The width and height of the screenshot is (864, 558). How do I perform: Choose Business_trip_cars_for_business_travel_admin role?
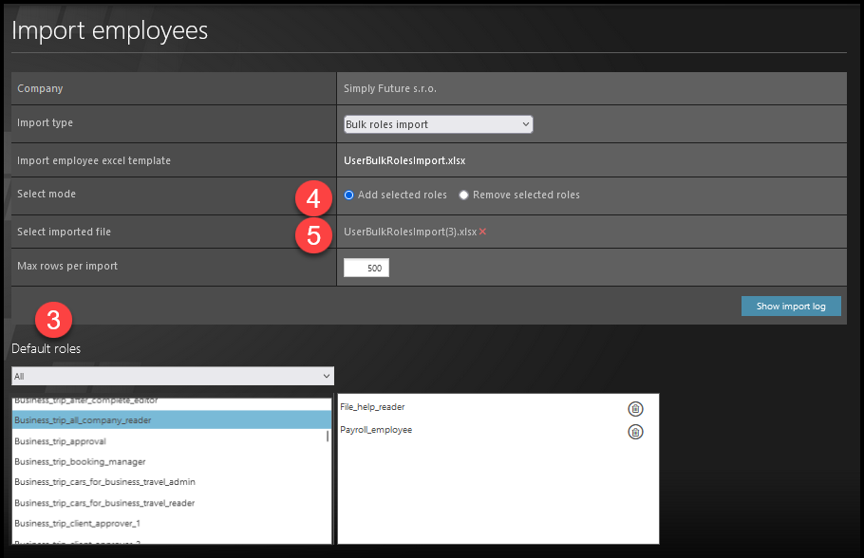[104, 482]
